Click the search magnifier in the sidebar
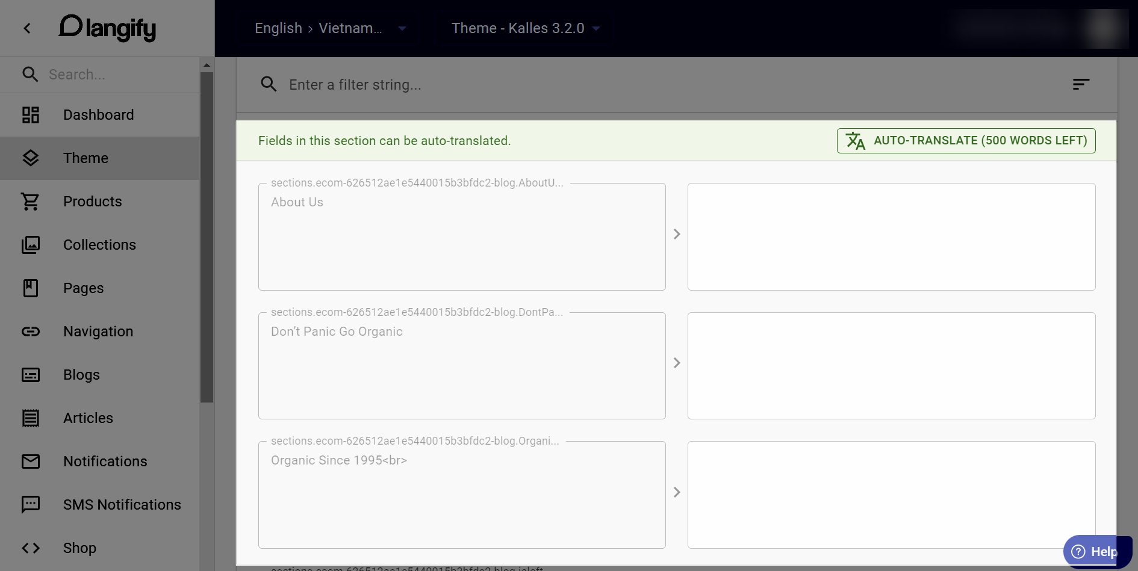Viewport: 1138px width, 571px height. [31, 75]
